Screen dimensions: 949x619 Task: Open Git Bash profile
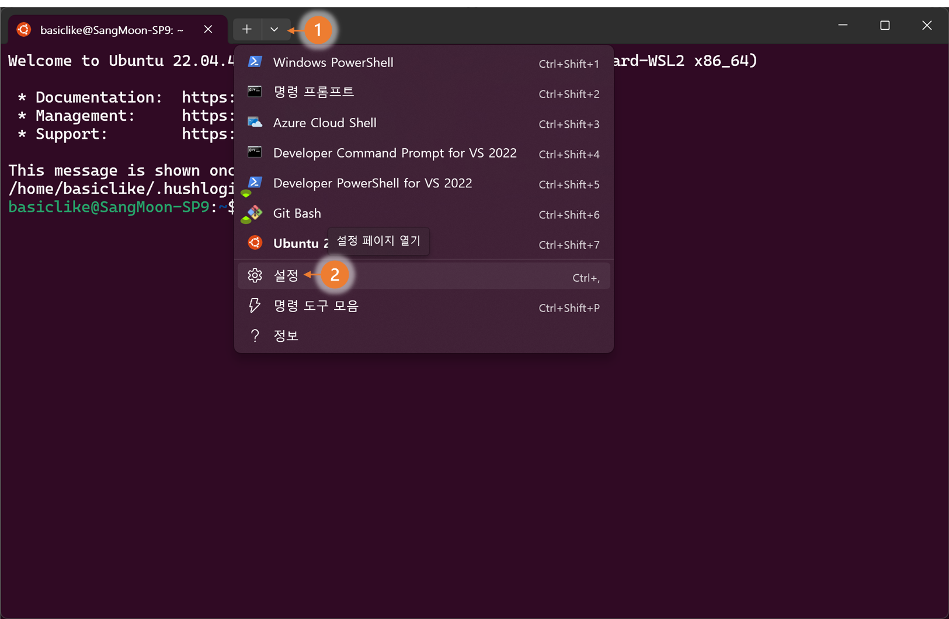click(424, 214)
